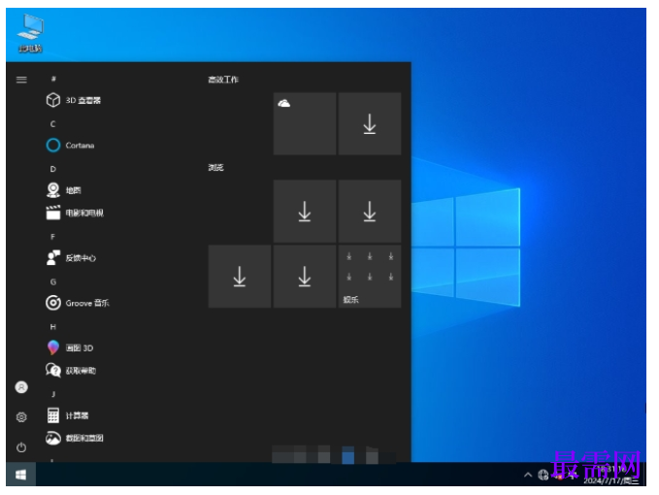Click download tile directly above 娱乐 folder
The width and height of the screenshot is (659, 495).
tap(370, 212)
